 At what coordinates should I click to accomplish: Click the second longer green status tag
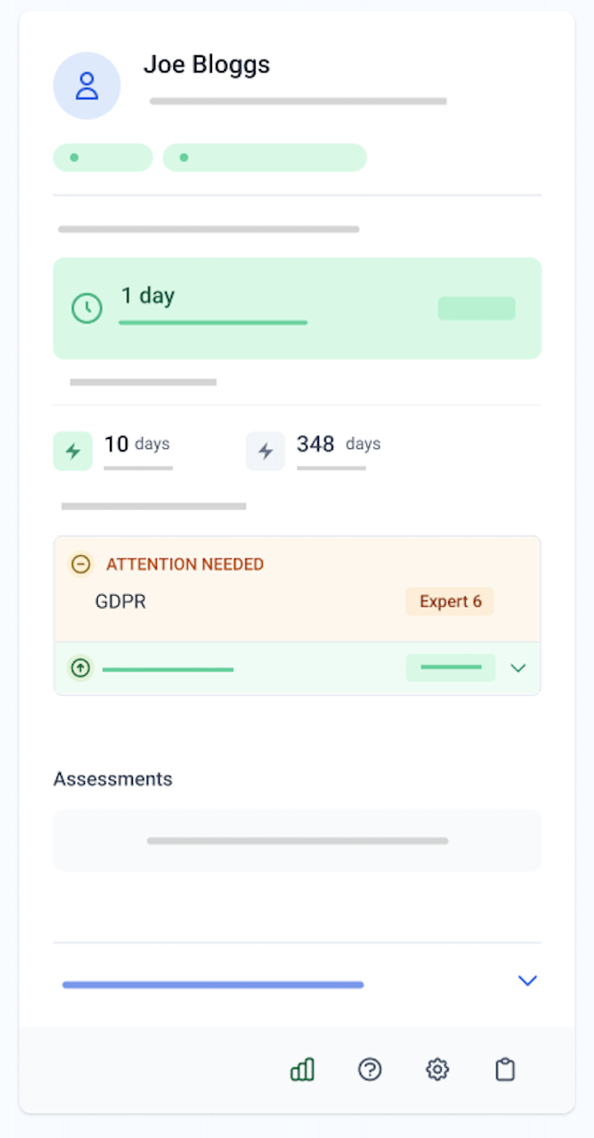pyautogui.click(x=265, y=158)
